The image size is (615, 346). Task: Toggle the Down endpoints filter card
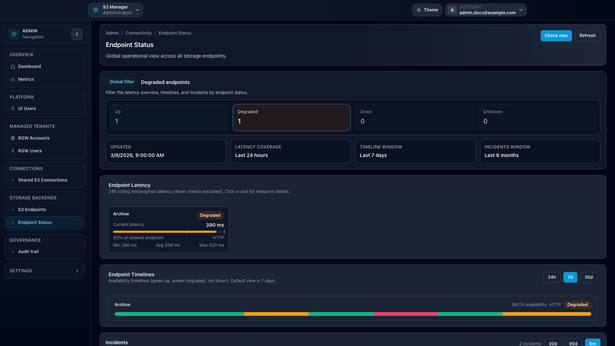(x=414, y=117)
